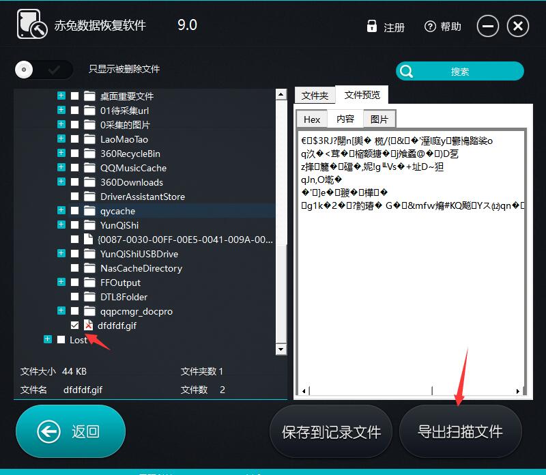
Task: Check the box for NasCacheDirectory
Action: [x=74, y=268]
